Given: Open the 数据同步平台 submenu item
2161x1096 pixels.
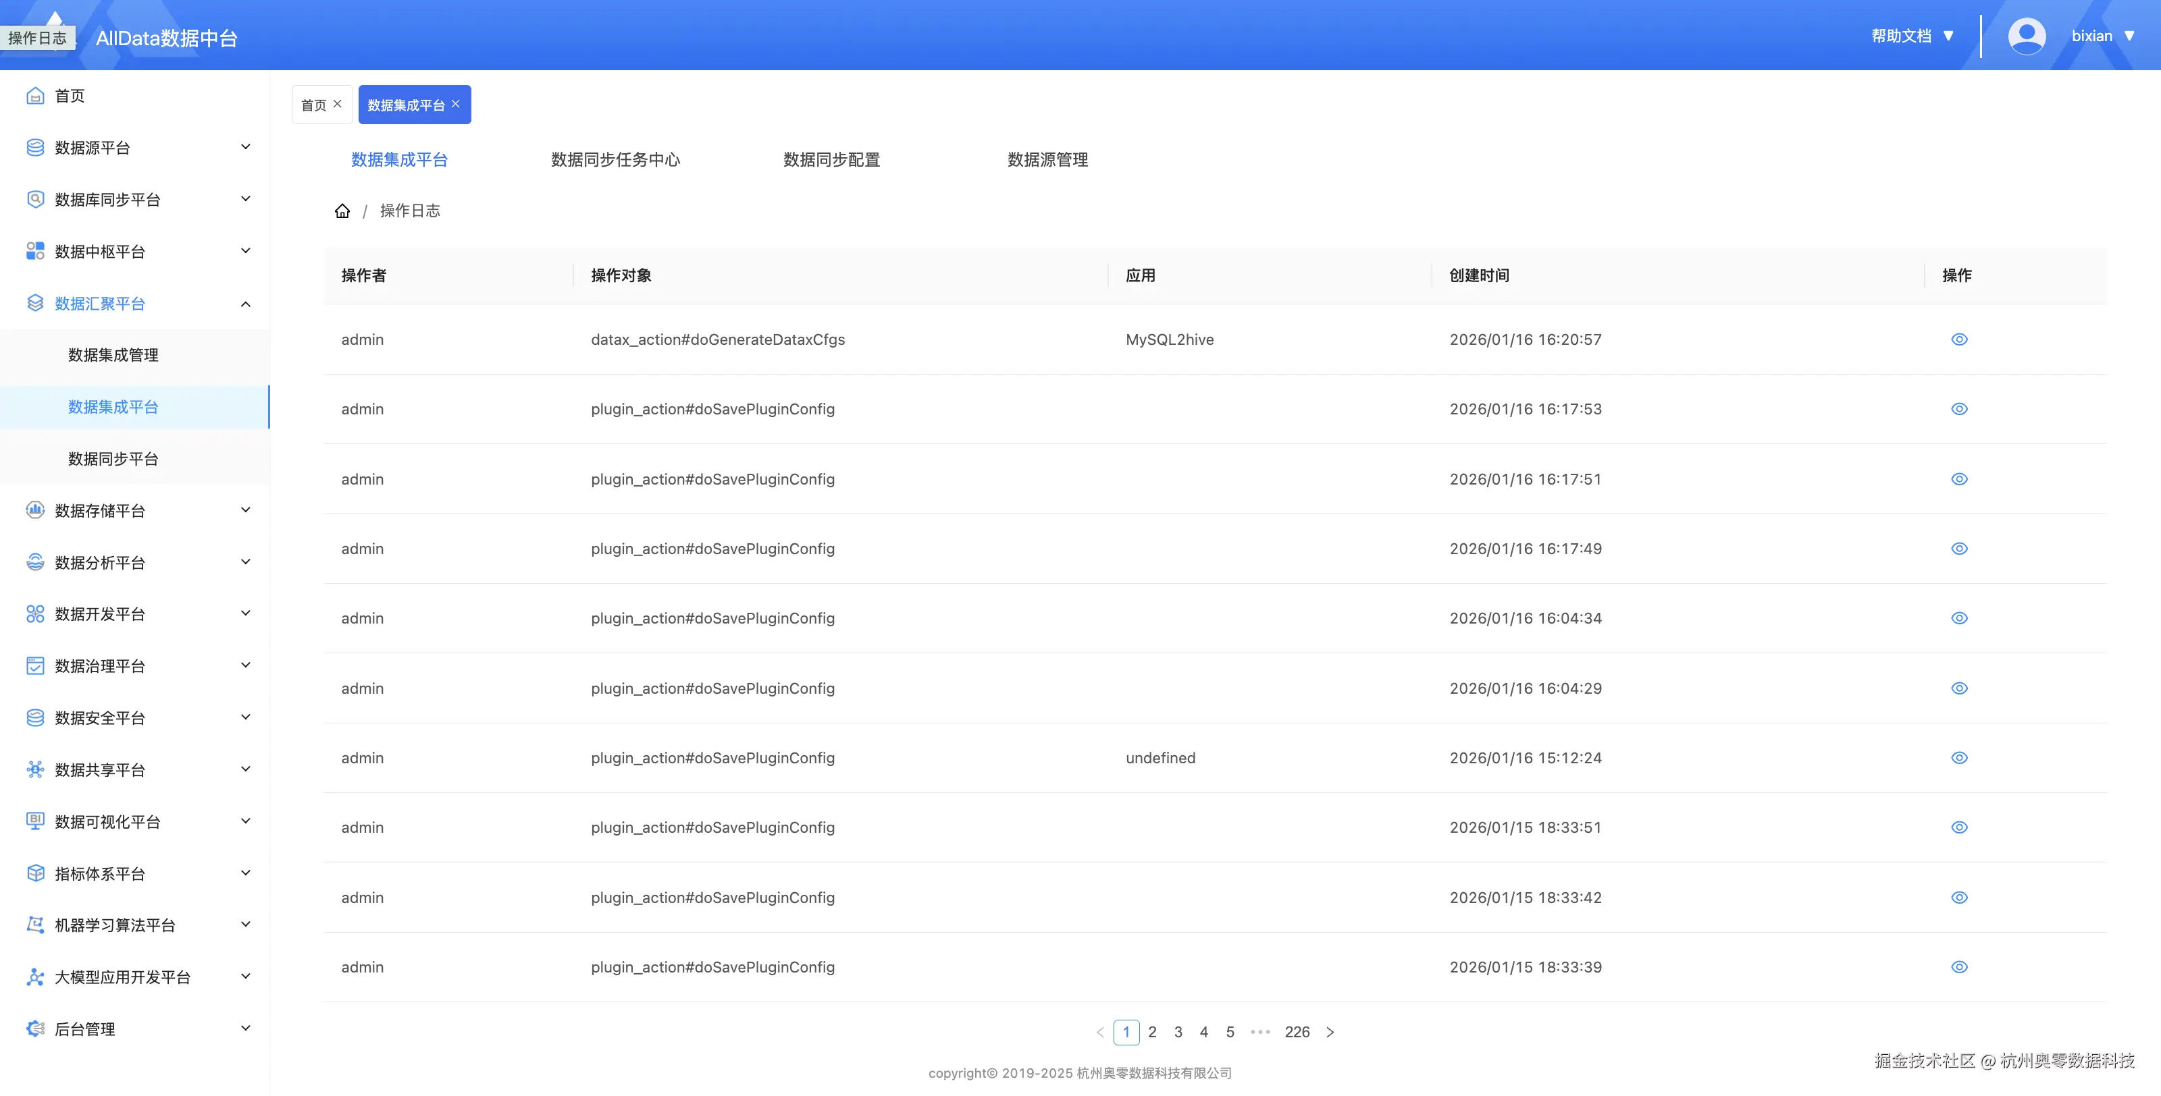Looking at the screenshot, I should pos(113,459).
